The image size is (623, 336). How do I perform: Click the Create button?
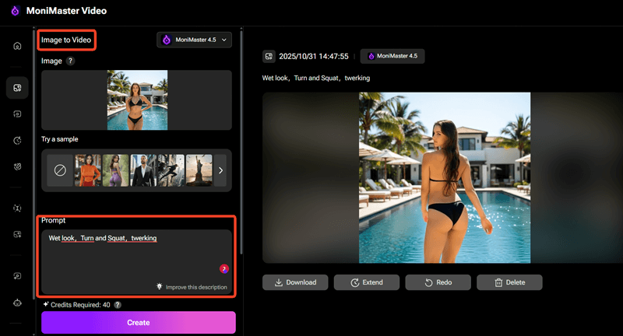139,323
